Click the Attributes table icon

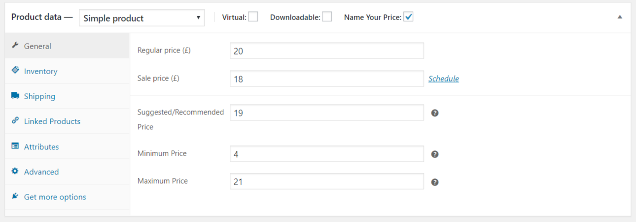(x=15, y=146)
